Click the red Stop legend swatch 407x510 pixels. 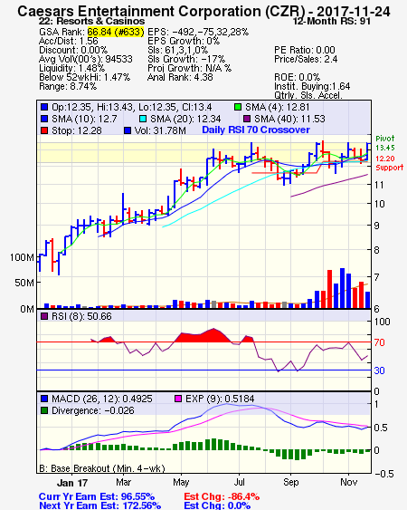44,130
